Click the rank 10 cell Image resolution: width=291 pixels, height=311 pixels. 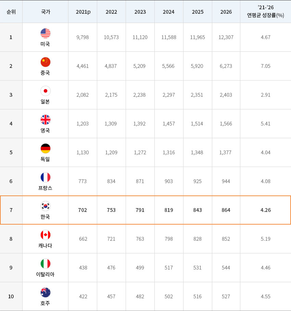(11, 296)
